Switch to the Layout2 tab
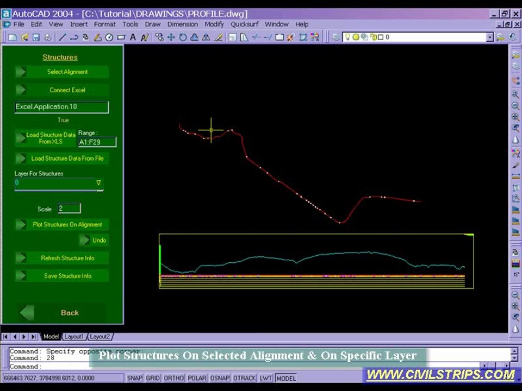Screen dimensions: 522x391 click(x=100, y=337)
